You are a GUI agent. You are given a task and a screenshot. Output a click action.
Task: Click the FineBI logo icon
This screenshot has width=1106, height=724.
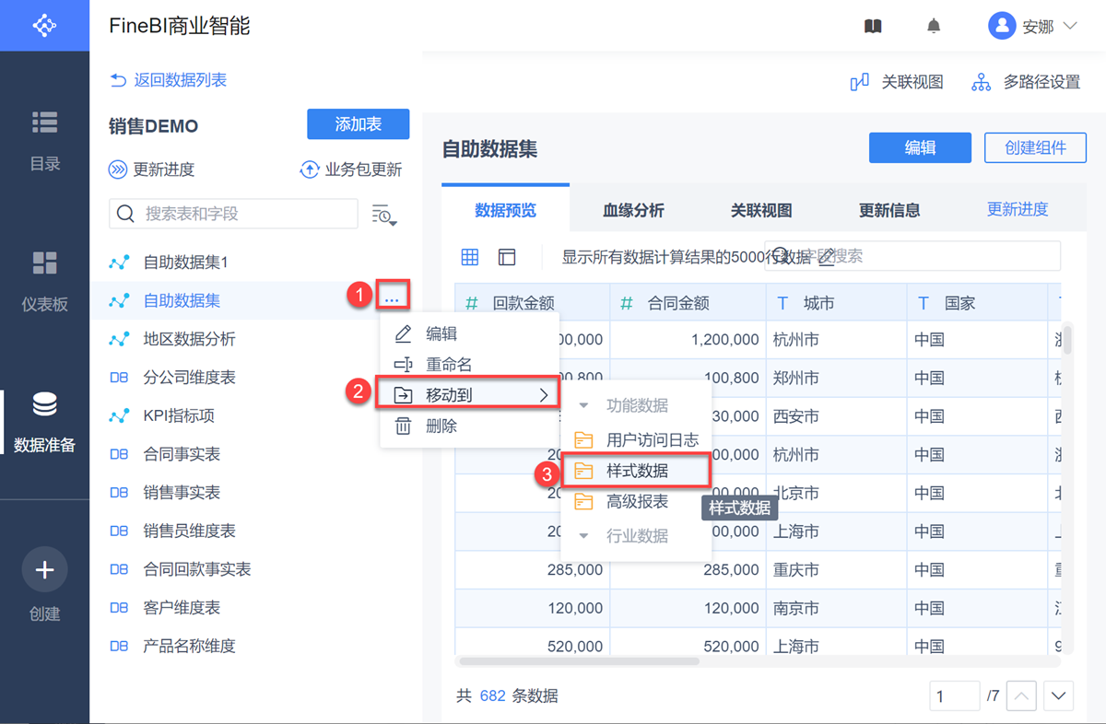pyautogui.click(x=44, y=26)
